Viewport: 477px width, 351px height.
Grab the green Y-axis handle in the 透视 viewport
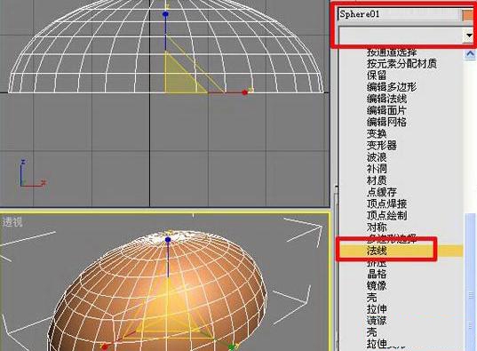coord(232,347)
